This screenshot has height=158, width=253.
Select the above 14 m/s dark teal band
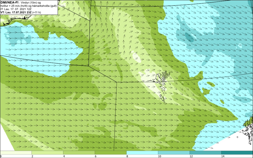click(x=237, y=153)
